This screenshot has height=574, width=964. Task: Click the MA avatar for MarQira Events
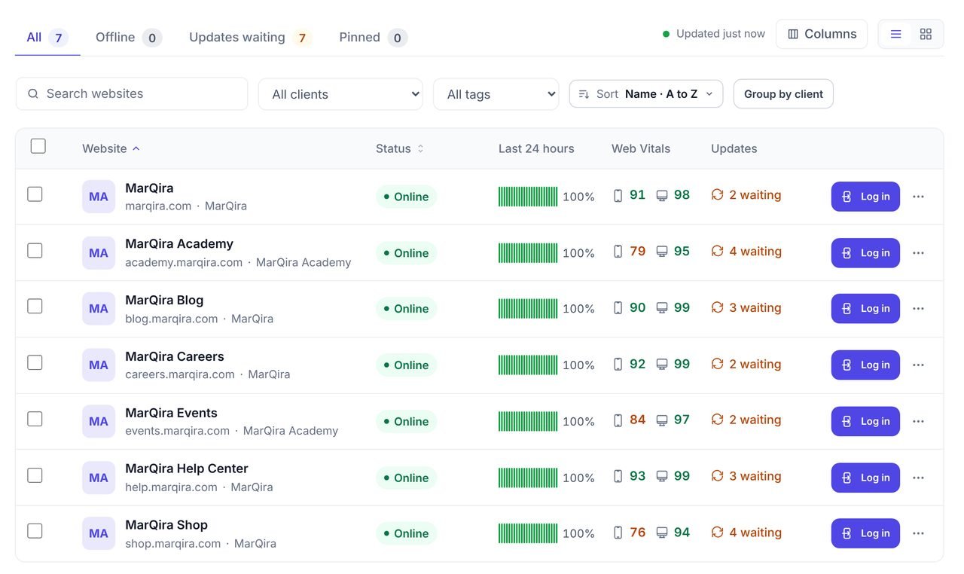pos(99,421)
